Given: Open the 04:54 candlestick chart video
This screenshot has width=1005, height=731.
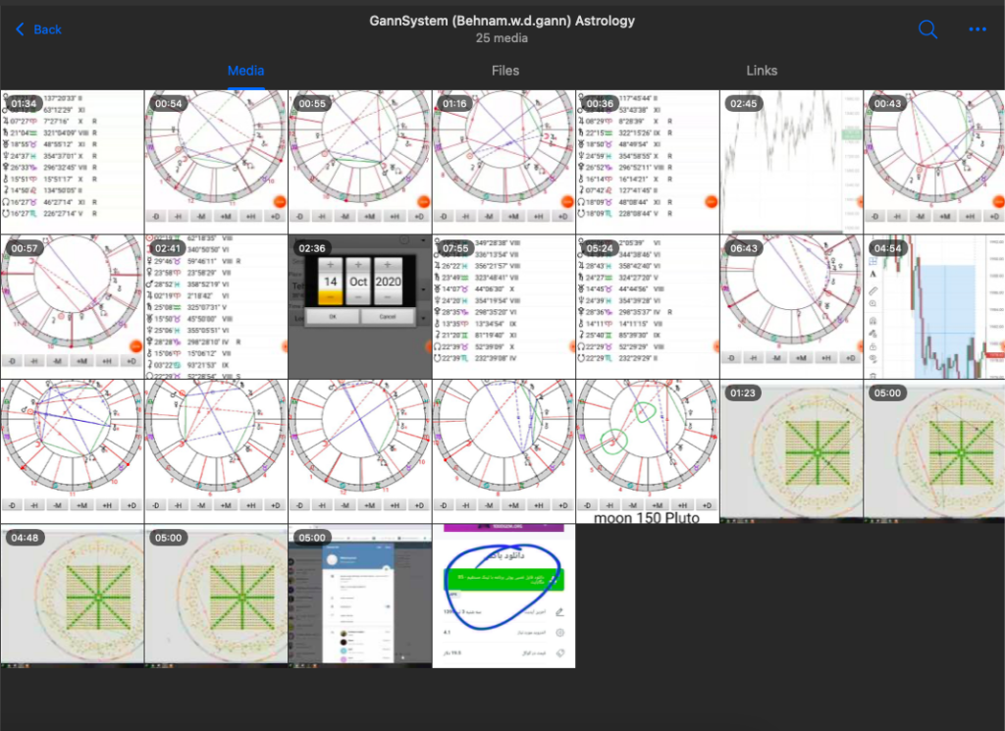Looking at the screenshot, I should click(934, 307).
